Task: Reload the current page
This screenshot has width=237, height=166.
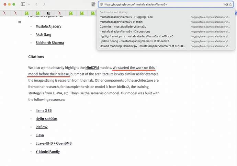Action: [231, 4]
